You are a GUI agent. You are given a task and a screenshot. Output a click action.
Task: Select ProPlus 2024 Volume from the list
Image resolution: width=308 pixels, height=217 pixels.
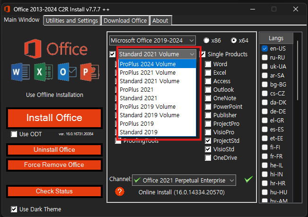point(158,64)
